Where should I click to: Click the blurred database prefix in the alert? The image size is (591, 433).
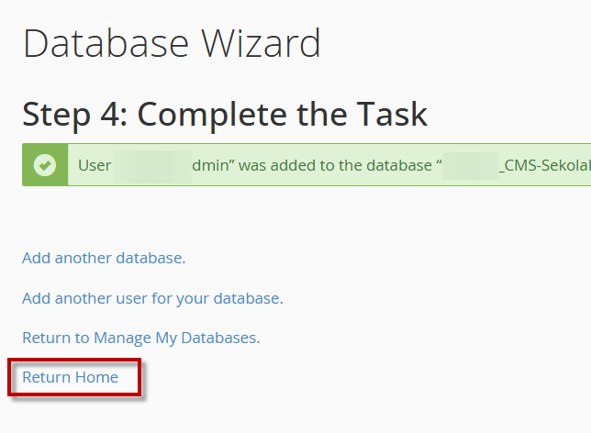click(x=471, y=166)
